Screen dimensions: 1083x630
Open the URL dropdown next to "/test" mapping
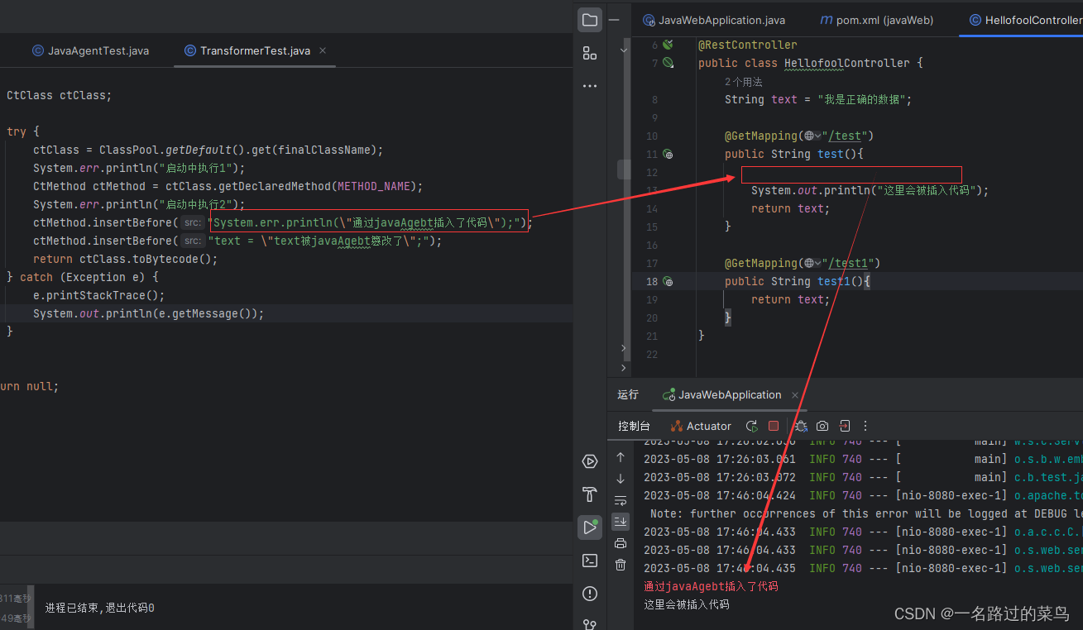812,136
